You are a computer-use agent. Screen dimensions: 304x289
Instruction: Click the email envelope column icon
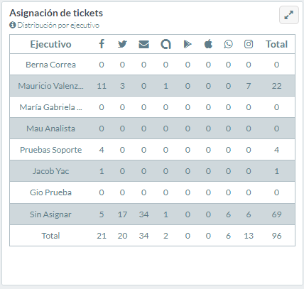[x=143, y=44]
